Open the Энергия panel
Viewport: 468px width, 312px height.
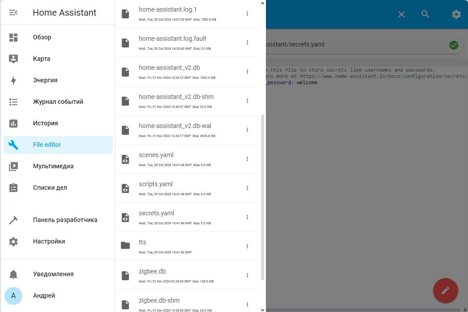click(58, 81)
